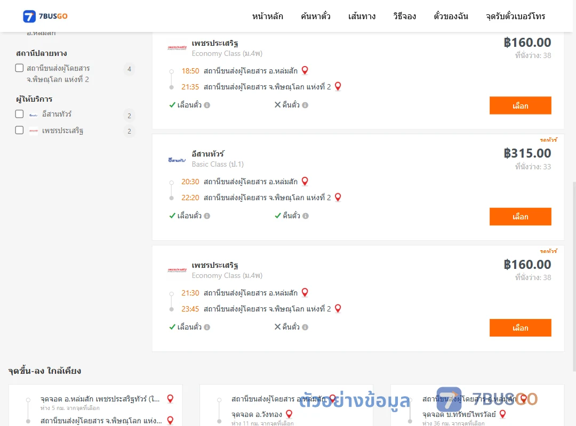Open map pin for จุดจอด อ.หล่มสัก เพชรประเสริฐทัวร์
The width and height of the screenshot is (576, 426).
[171, 398]
